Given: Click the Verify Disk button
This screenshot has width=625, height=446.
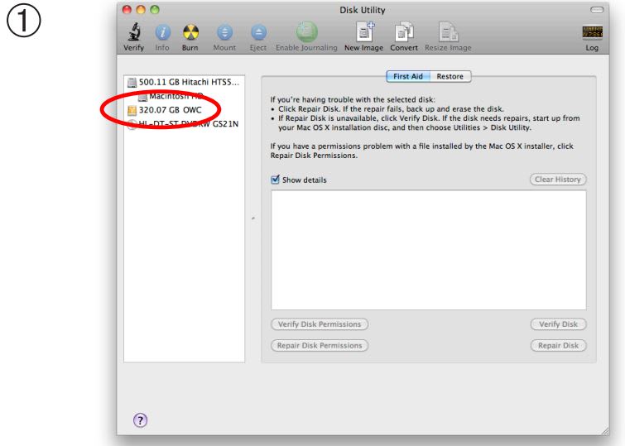Looking at the screenshot, I should coord(558,324).
